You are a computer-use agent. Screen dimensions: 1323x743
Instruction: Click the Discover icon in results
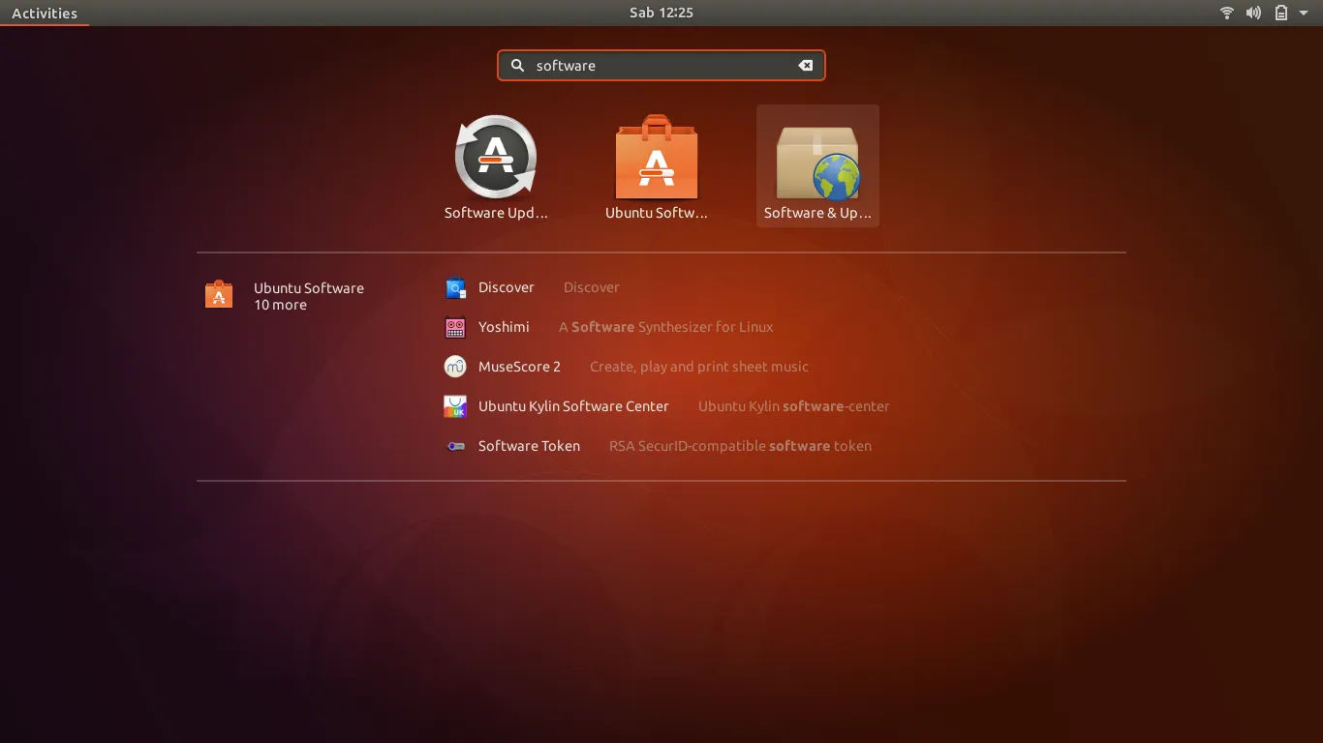(x=455, y=287)
